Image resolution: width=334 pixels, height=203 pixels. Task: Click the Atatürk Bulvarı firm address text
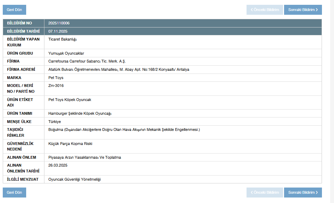pos(118,69)
